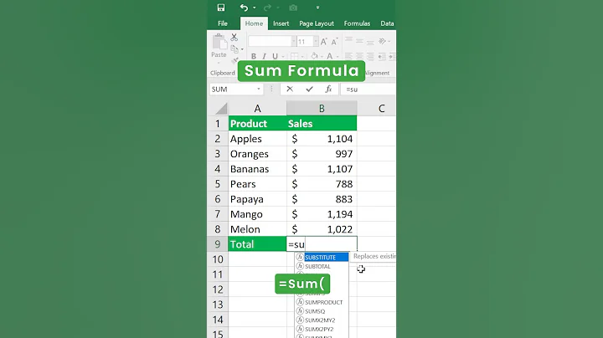Select SUMPRODUCT in the autocomplete list
The width and height of the screenshot is (603, 338).
coord(322,302)
